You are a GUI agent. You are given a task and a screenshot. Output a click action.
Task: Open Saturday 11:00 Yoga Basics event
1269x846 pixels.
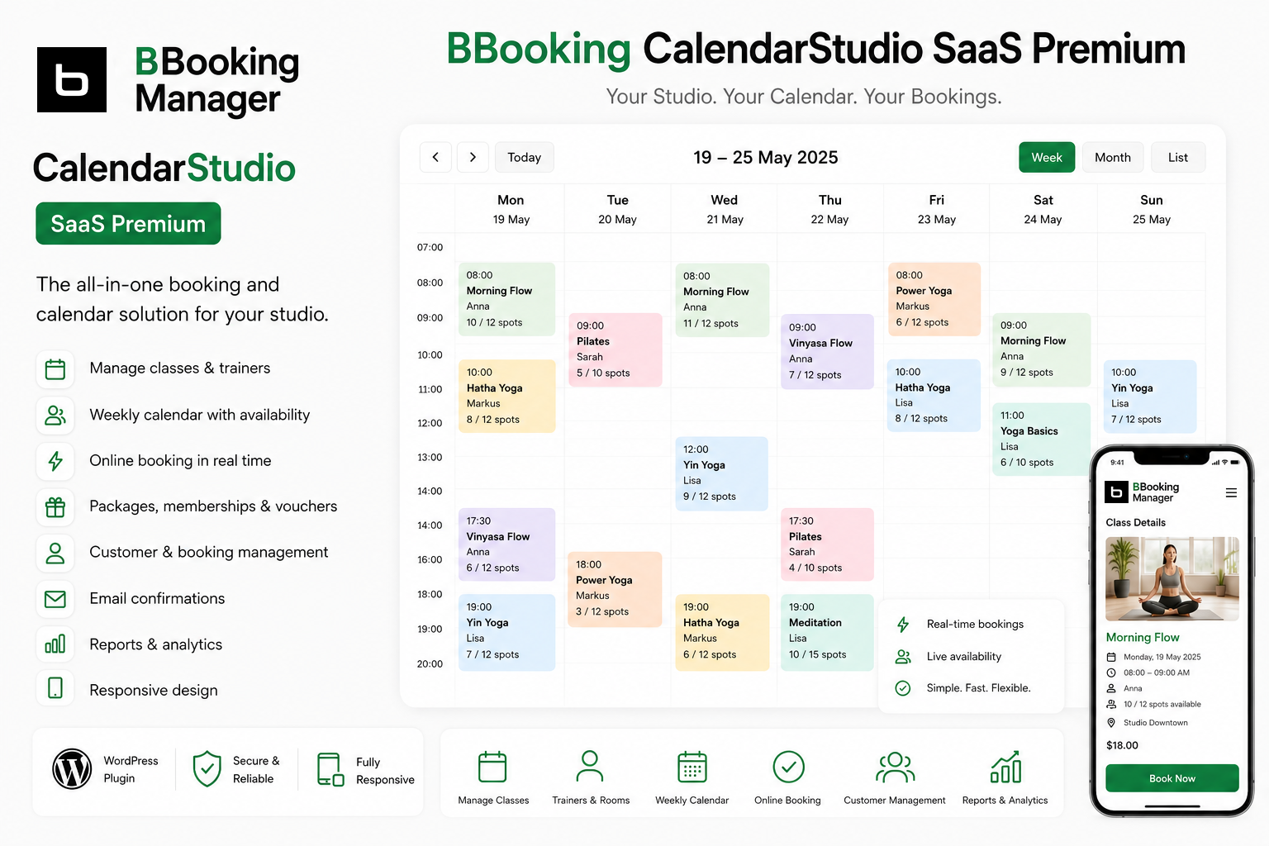click(1041, 439)
